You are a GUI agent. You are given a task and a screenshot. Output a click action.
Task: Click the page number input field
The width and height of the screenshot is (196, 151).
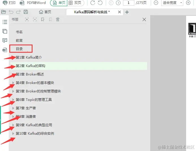(129, 3)
